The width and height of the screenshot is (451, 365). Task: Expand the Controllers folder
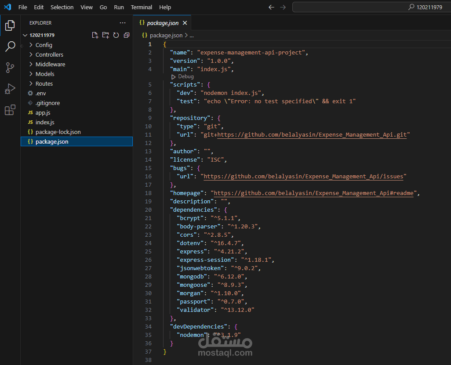tap(76, 54)
